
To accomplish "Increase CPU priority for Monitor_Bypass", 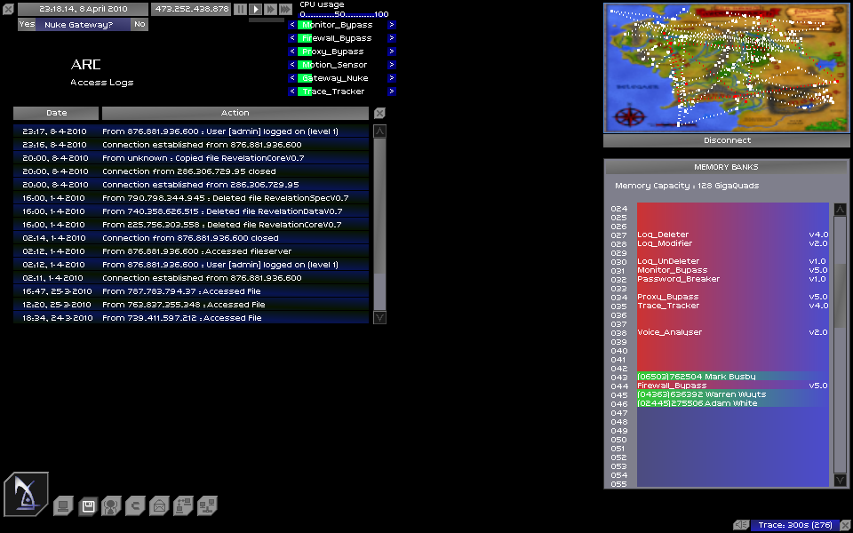I will [x=392, y=25].
